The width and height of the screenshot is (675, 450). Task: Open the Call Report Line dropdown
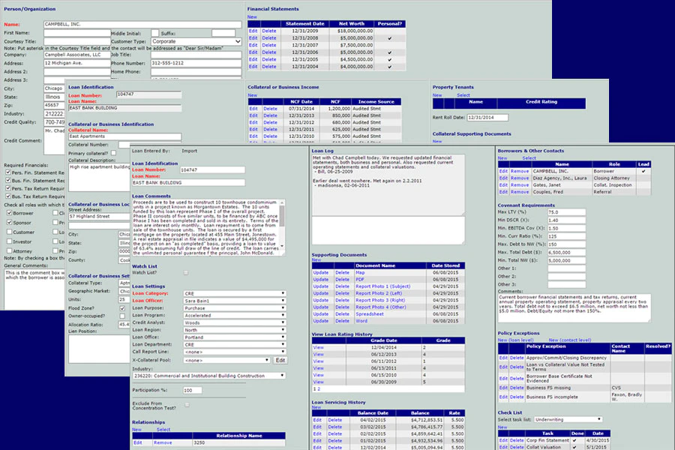[x=235, y=352]
